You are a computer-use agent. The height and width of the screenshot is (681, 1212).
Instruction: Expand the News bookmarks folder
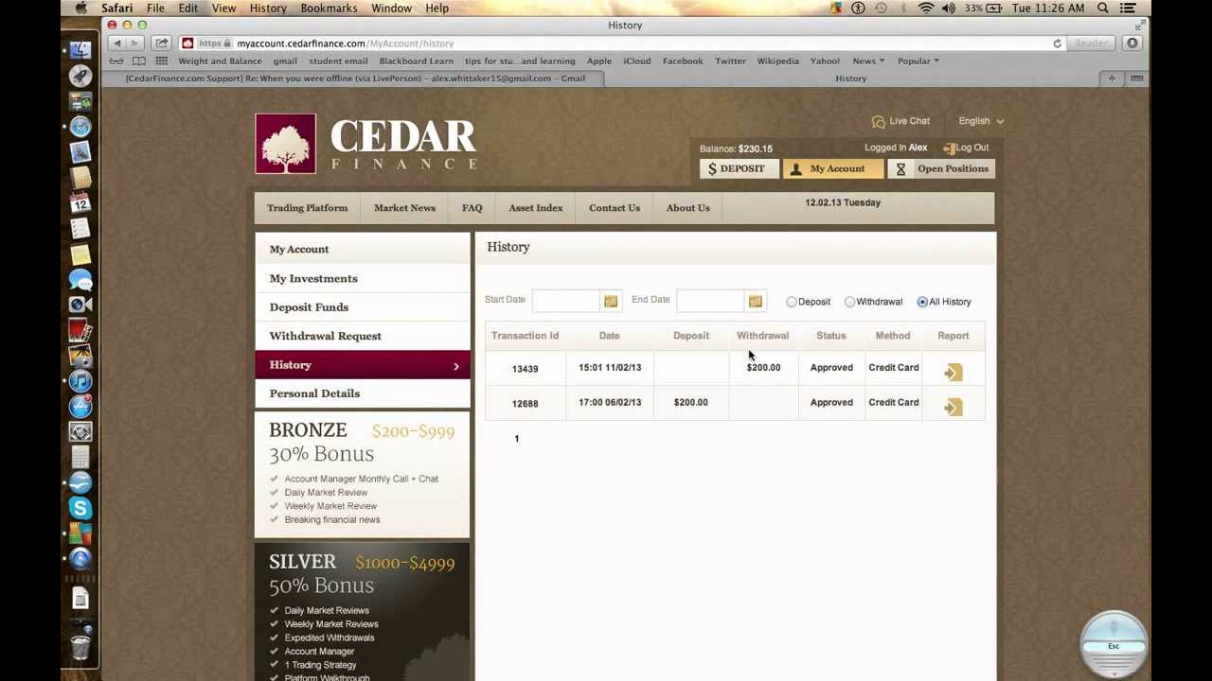coord(868,61)
